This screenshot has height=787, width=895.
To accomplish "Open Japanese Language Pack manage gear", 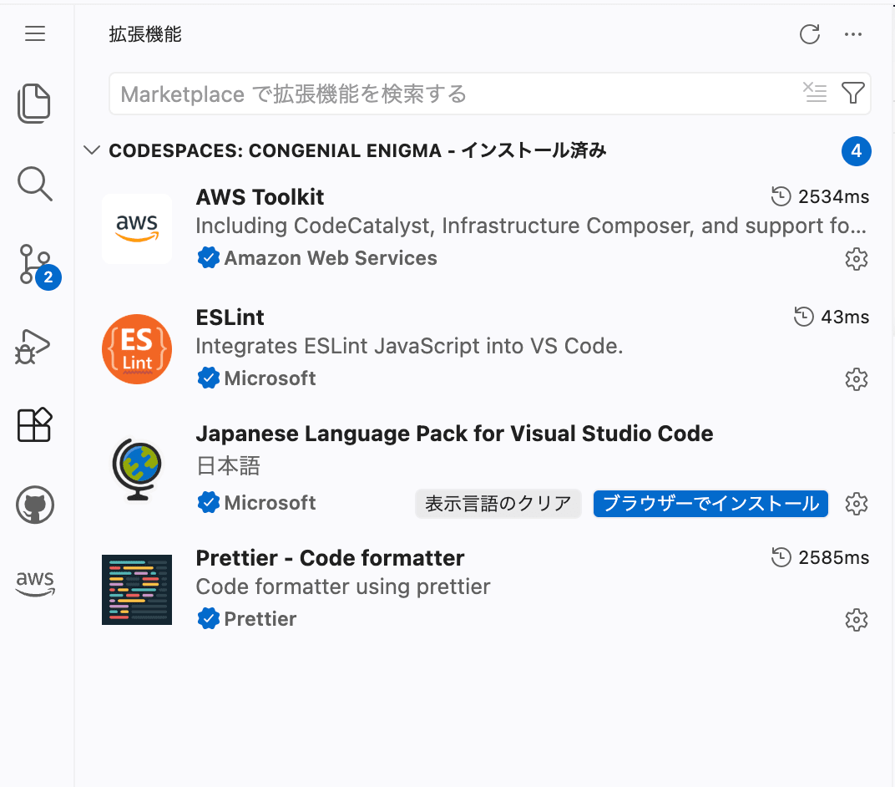I will click(x=857, y=504).
